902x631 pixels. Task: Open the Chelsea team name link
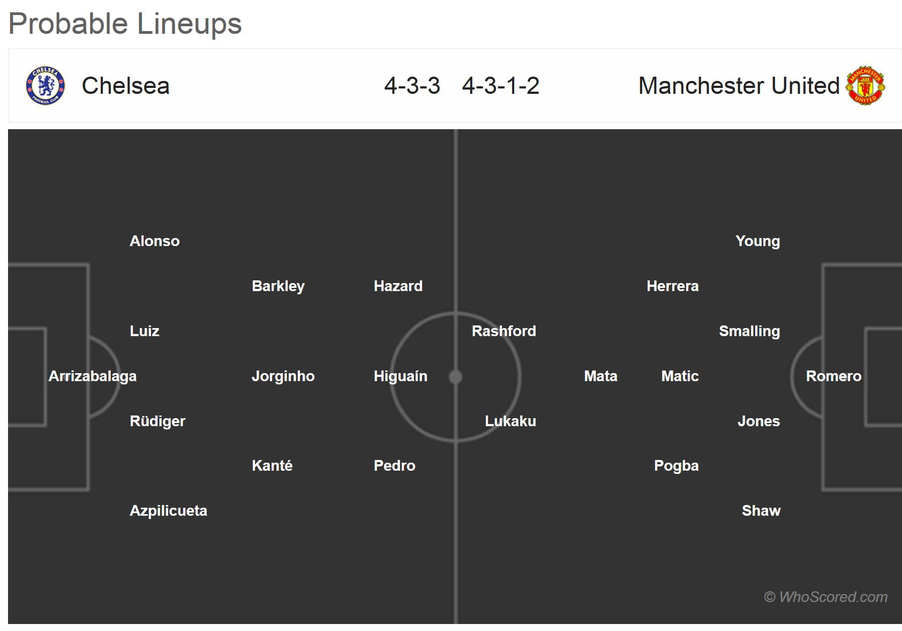125,86
